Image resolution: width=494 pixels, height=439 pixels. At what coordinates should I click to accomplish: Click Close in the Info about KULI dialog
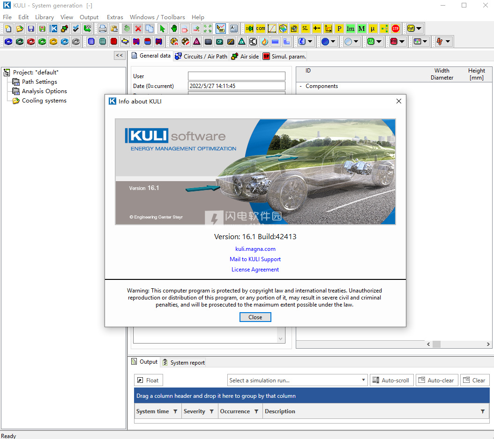pos(255,317)
